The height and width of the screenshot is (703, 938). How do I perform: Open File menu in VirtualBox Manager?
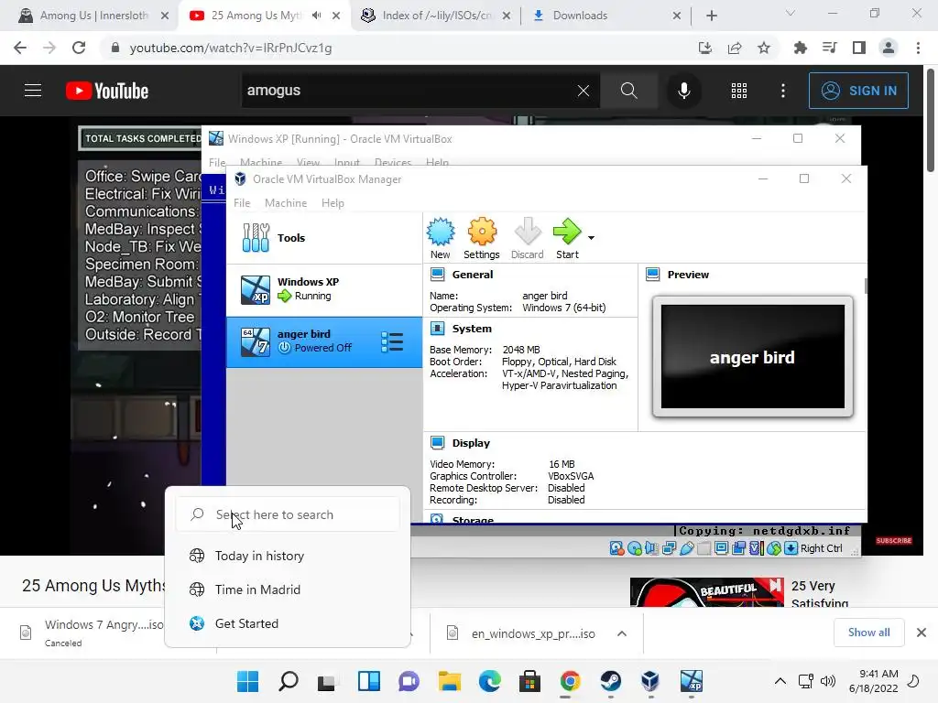point(242,203)
